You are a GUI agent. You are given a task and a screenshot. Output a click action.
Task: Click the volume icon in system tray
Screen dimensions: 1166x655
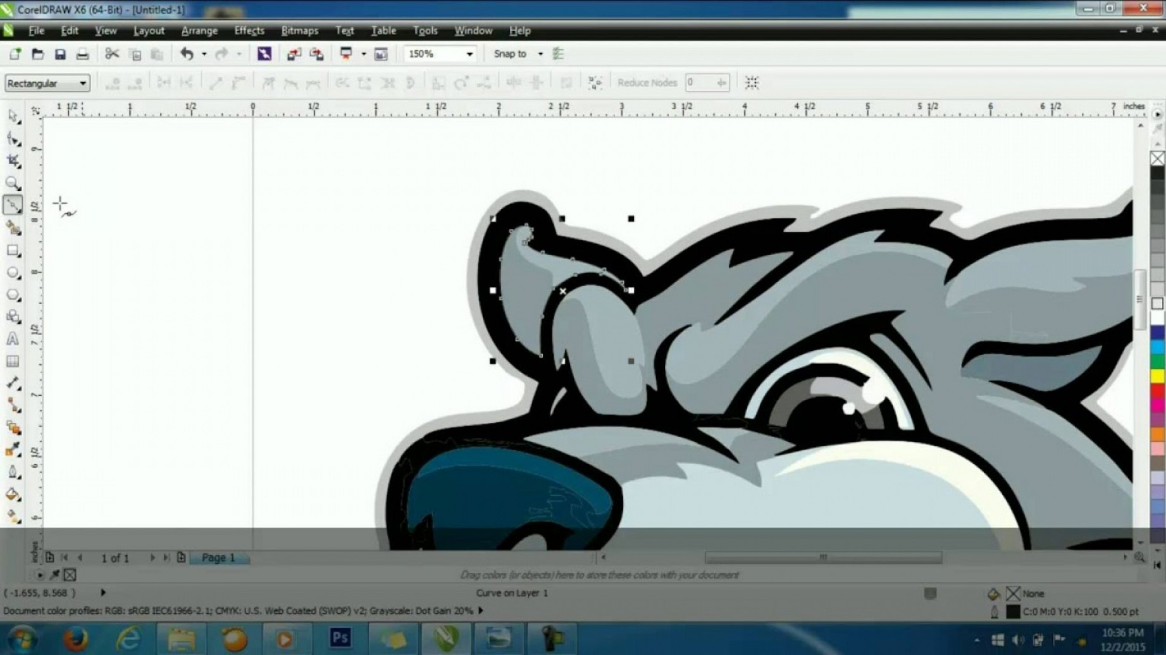pos(1018,640)
